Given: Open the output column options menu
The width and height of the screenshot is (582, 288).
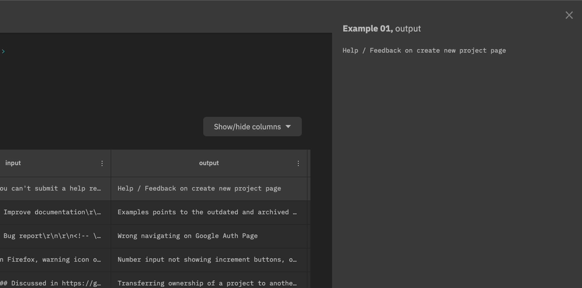Looking at the screenshot, I should point(298,163).
